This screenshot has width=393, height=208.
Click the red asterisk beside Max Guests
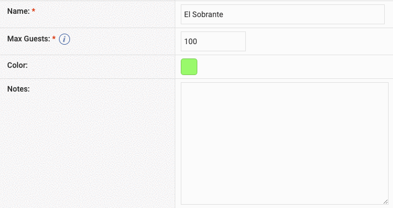pos(53,38)
